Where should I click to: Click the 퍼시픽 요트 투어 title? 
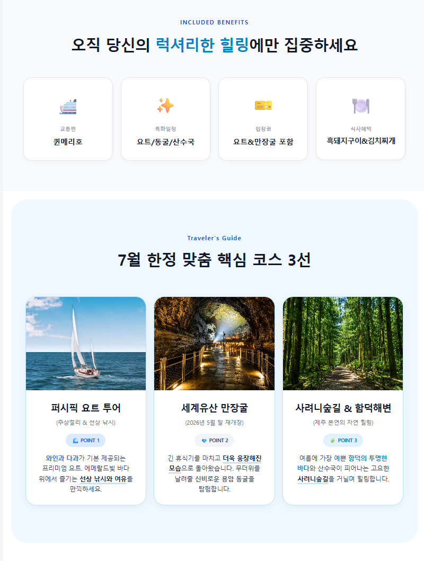coord(86,408)
